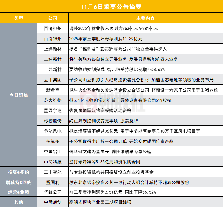Select the 投资&签约 category cell
The width and height of the screenshot is (223, 207).
(19, 172)
